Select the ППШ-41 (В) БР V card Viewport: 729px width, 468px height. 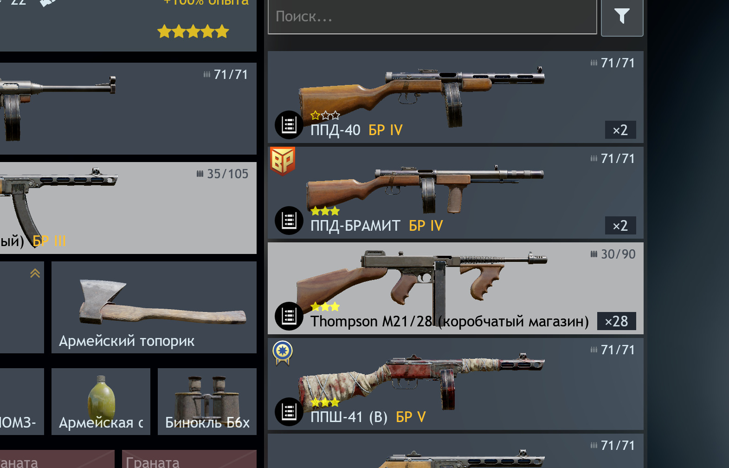coord(456,384)
